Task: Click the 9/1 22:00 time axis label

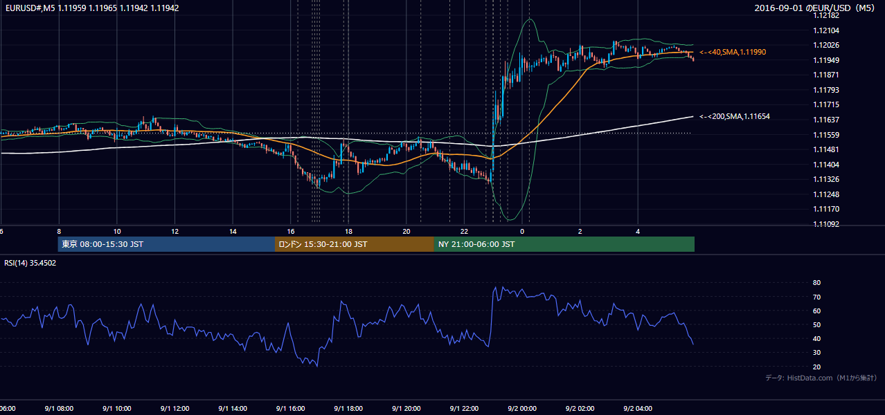Action: pyautogui.click(x=464, y=408)
